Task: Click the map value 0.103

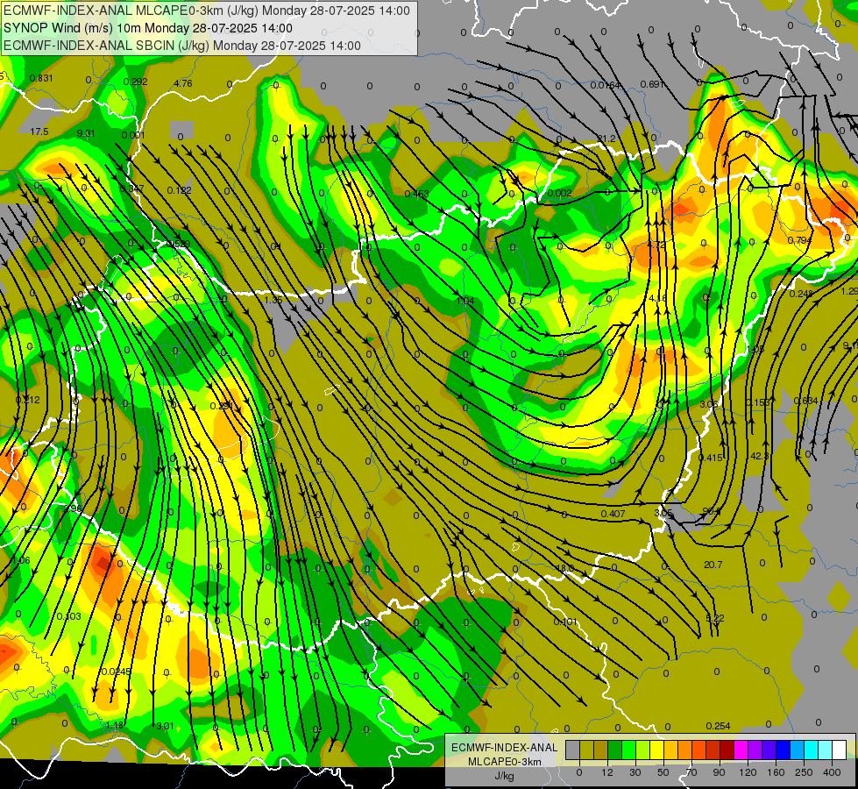Action: (x=69, y=616)
